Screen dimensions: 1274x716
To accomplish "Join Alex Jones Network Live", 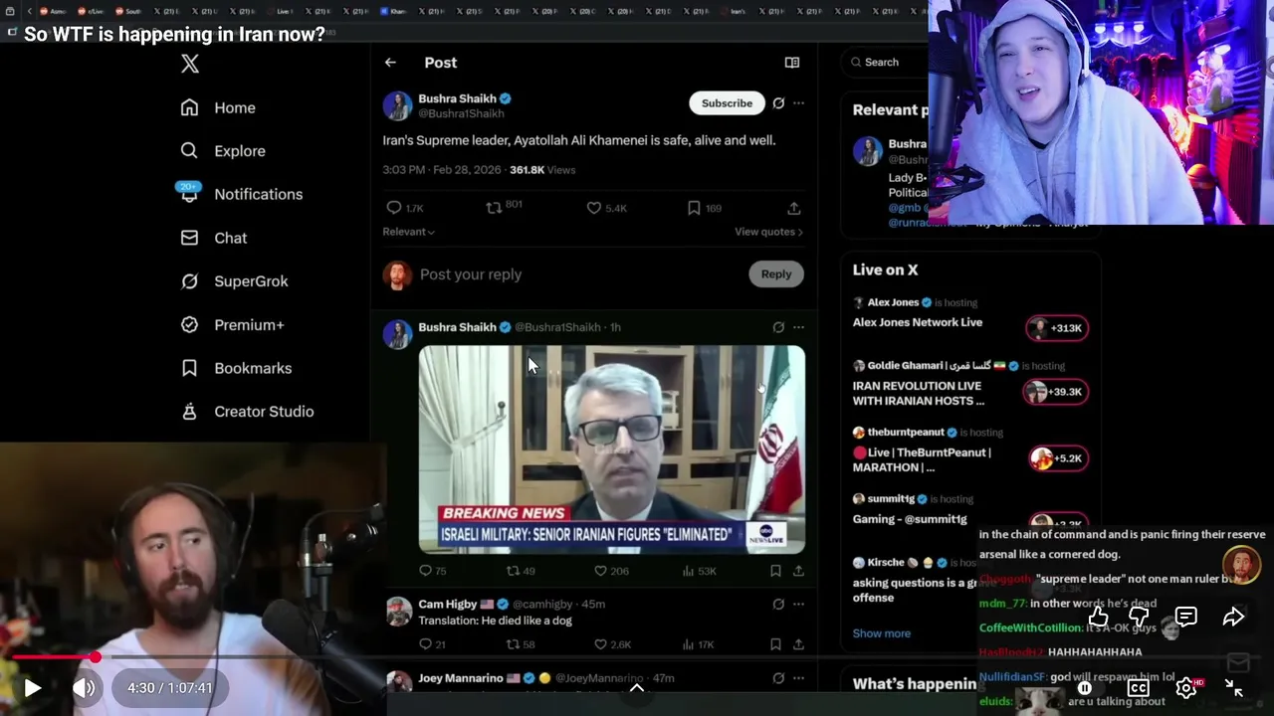I will (x=917, y=322).
